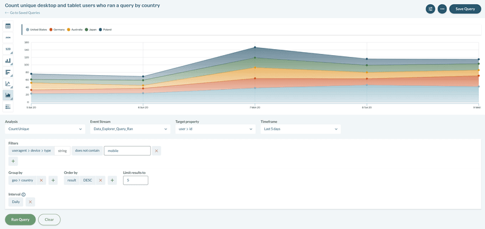
Task: Click the Limit results to field
Action: point(135,180)
